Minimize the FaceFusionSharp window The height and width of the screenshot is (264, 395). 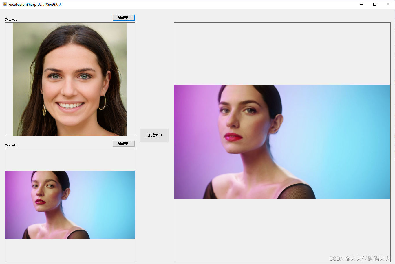(361, 4)
